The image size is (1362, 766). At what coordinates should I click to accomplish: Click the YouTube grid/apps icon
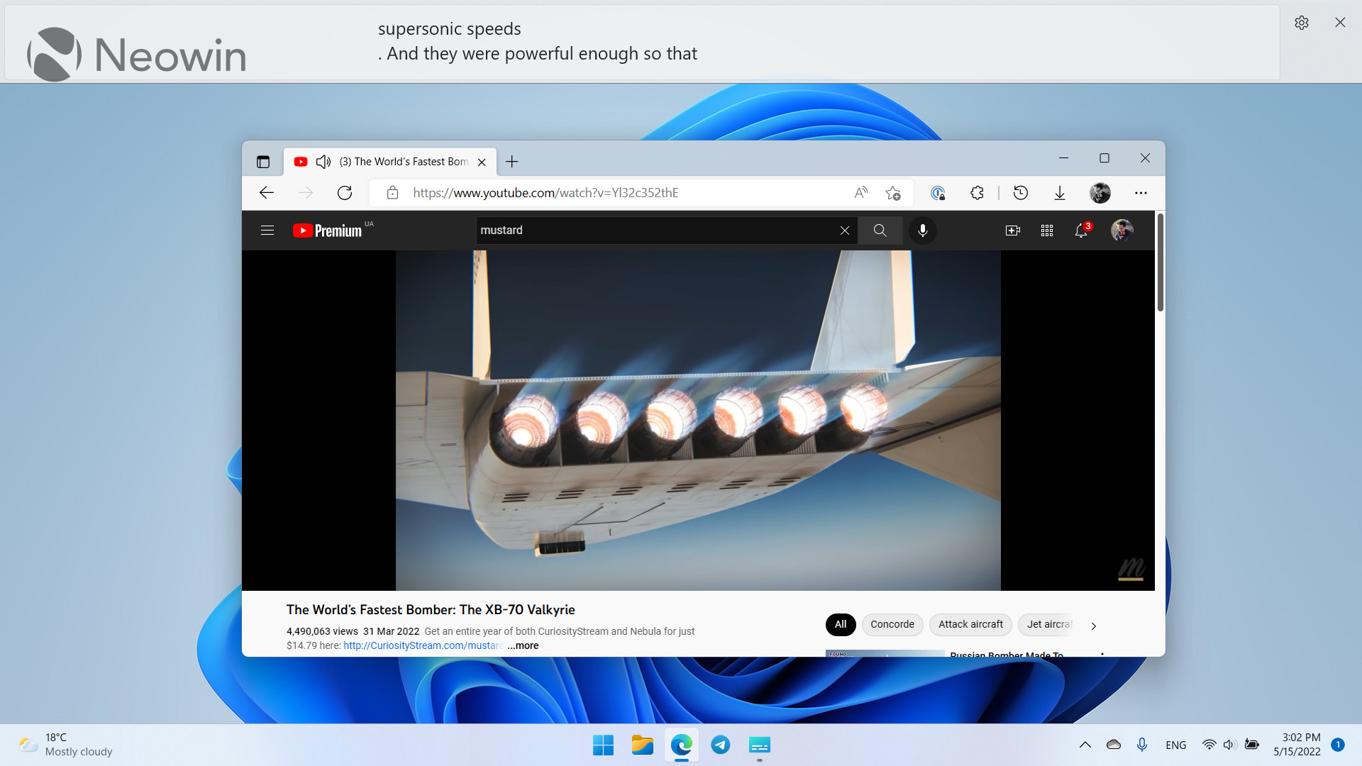(1047, 231)
